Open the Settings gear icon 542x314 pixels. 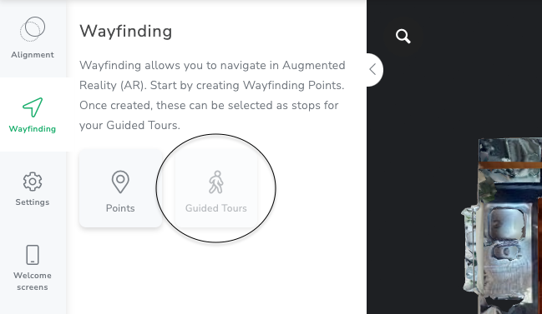pos(33,182)
